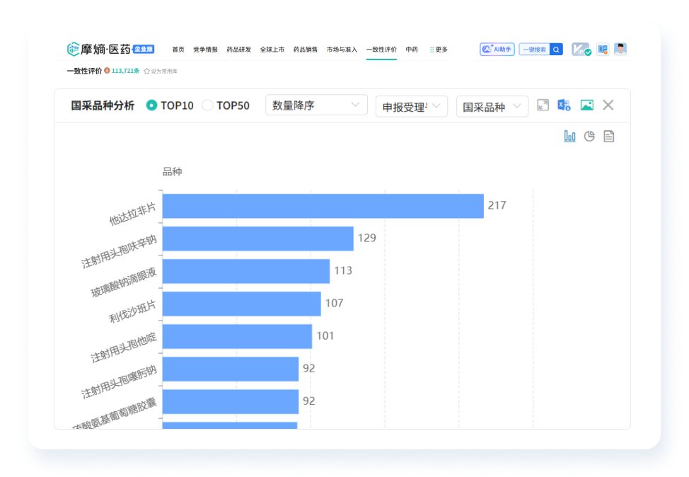689x477 pixels.
Task: Open the 药品研发 tab
Action: click(239, 50)
